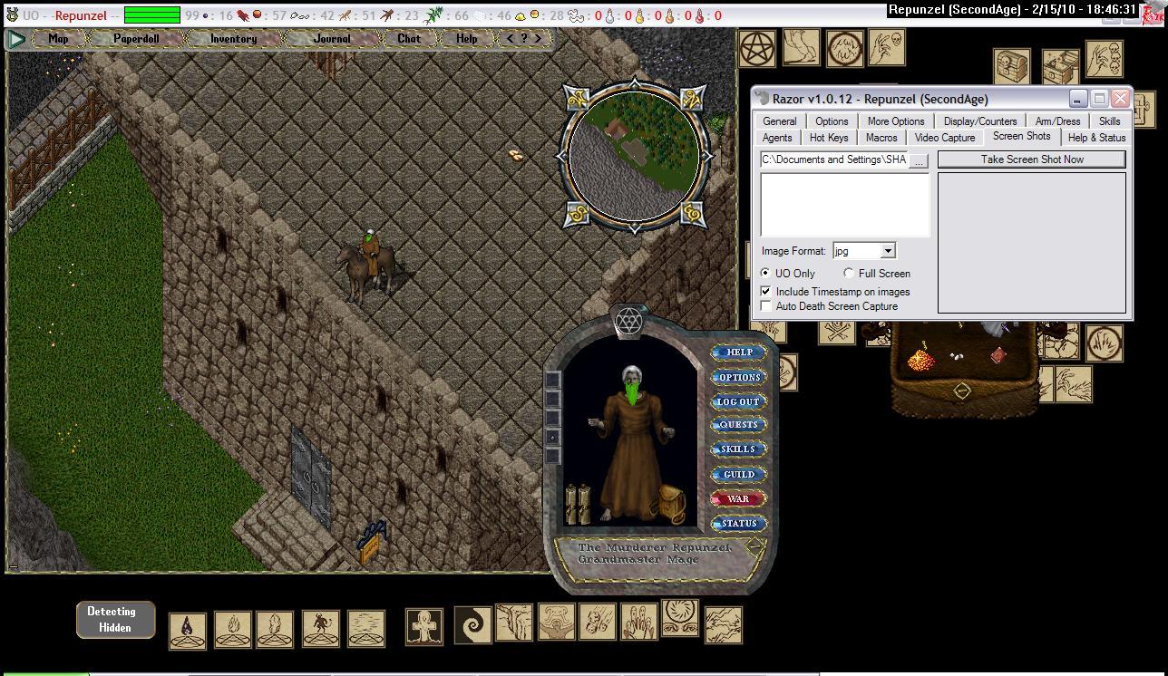The image size is (1168, 676).
Task: Click the cross-shaped ghost figure spell icon
Action: tap(423, 627)
